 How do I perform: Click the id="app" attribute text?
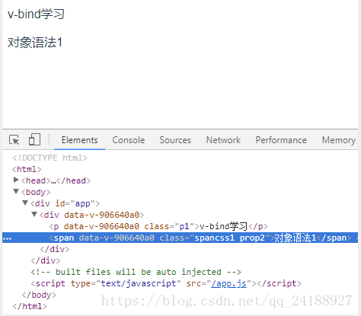click(x=75, y=203)
